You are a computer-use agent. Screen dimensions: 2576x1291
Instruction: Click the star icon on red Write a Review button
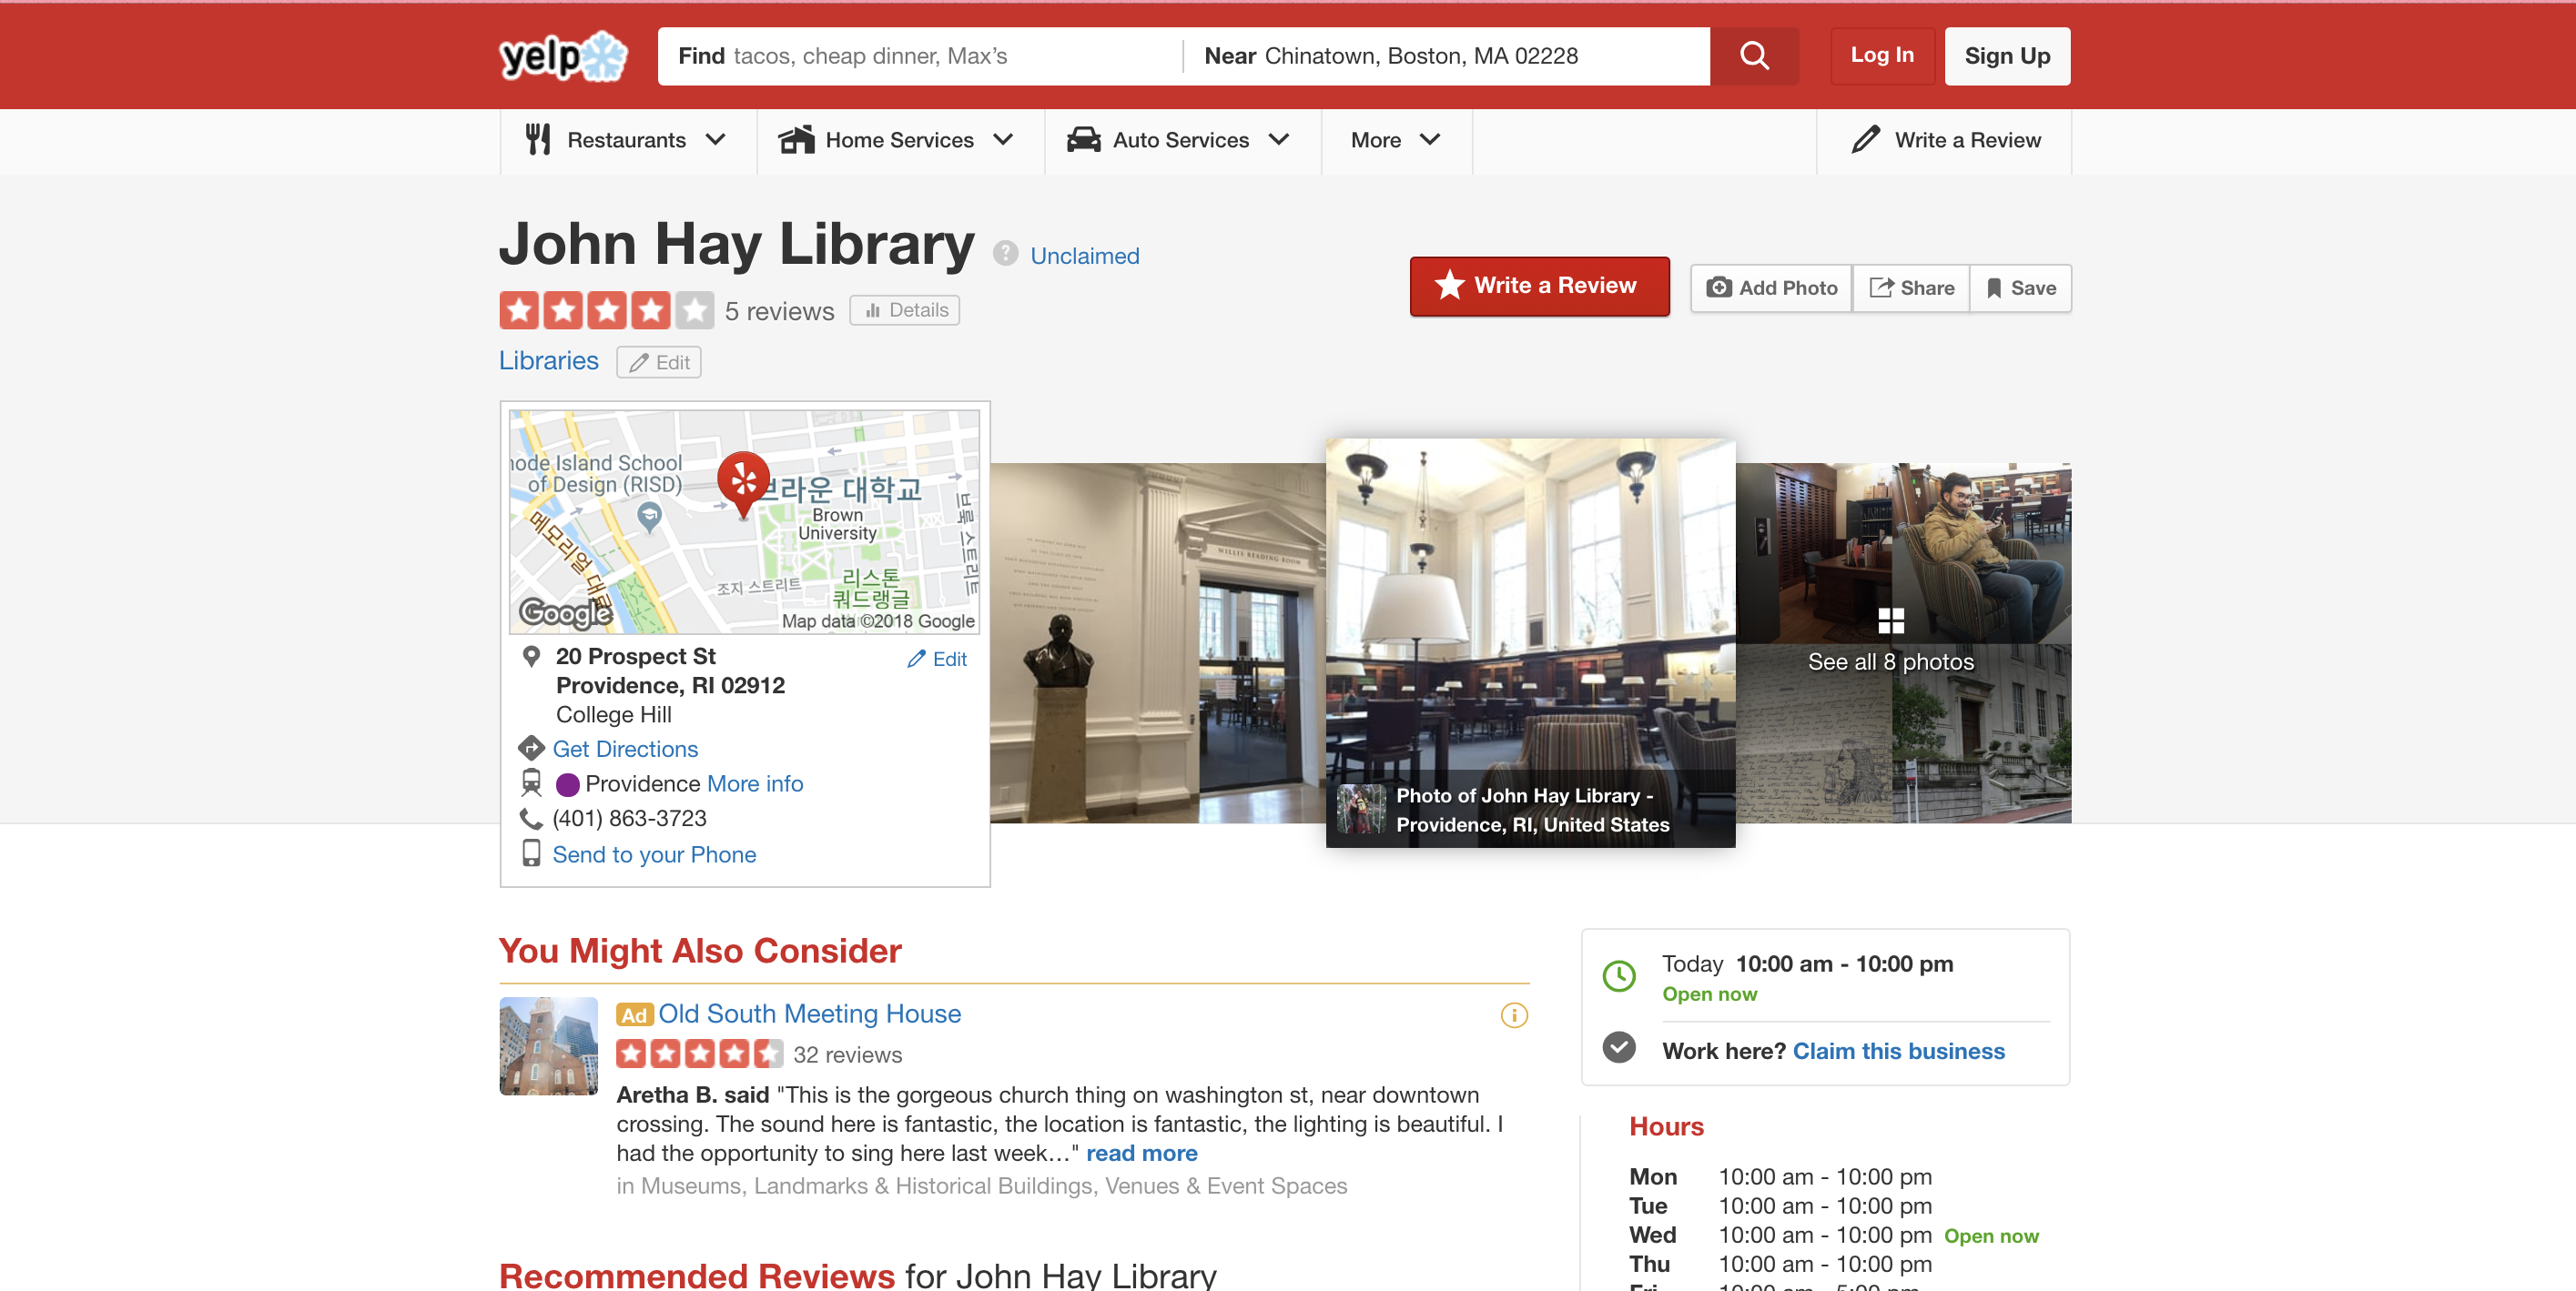click(x=1449, y=286)
